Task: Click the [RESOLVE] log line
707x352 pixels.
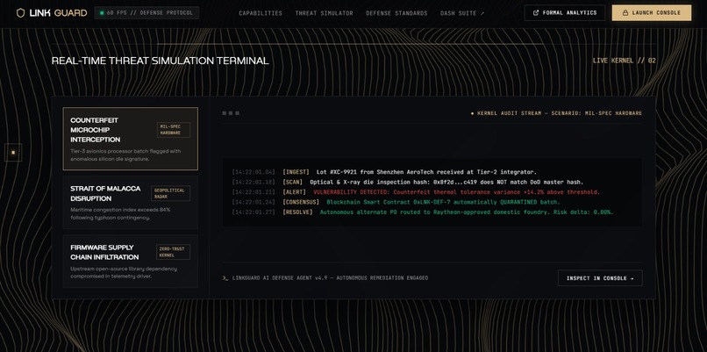Action: (423, 212)
